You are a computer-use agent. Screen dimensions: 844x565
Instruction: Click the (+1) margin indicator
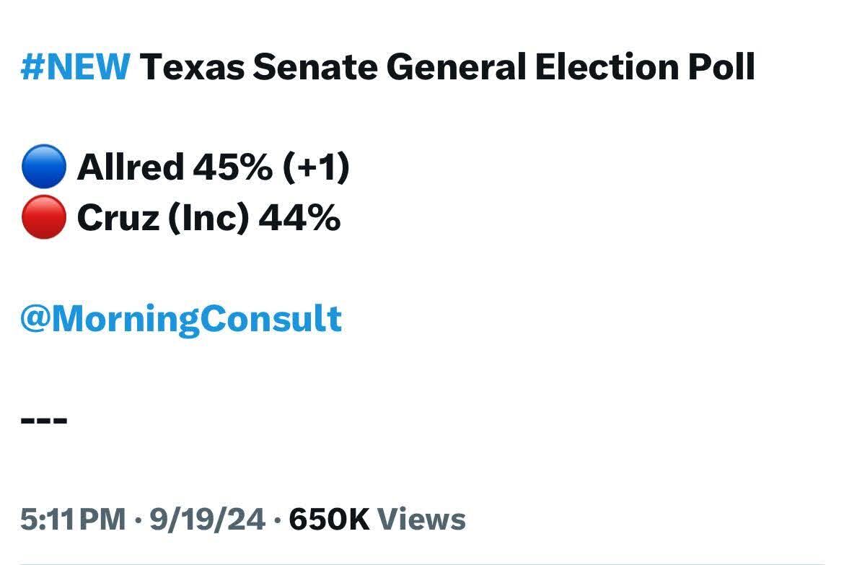315,167
